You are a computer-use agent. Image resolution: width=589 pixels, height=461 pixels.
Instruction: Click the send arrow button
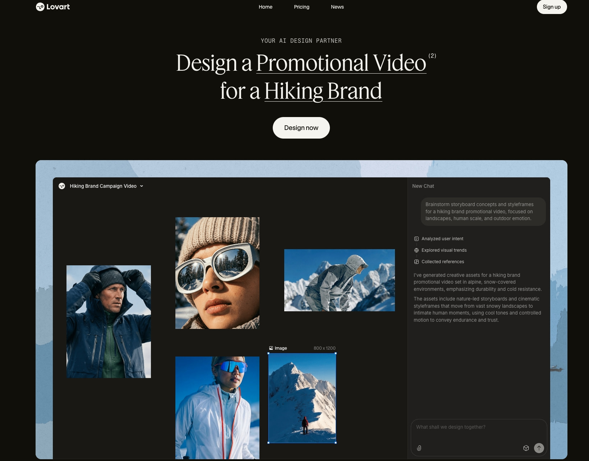click(x=539, y=448)
